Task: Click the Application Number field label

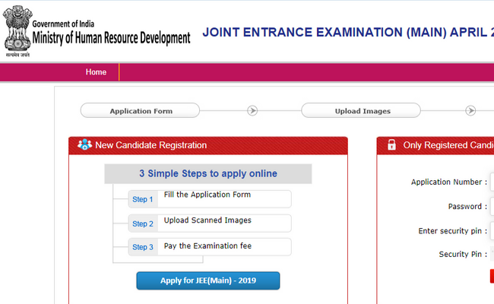Action: tap(448, 182)
